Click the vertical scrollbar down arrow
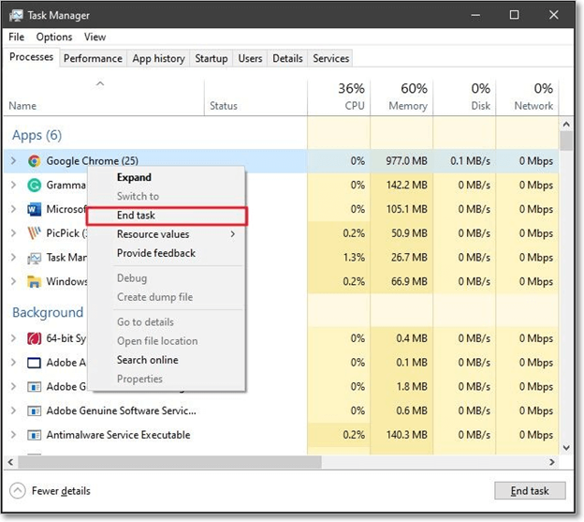Image resolution: width=584 pixels, height=522 pixels. [x=566, y=448]
